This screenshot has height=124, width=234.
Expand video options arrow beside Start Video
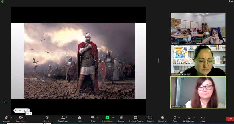[27, 117]
